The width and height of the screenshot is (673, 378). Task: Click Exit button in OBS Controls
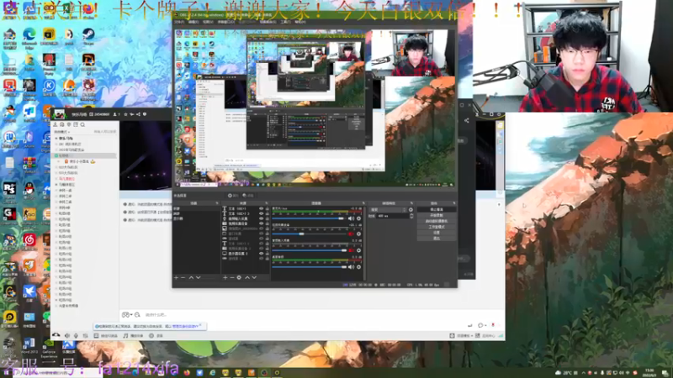tap(437, 239)
